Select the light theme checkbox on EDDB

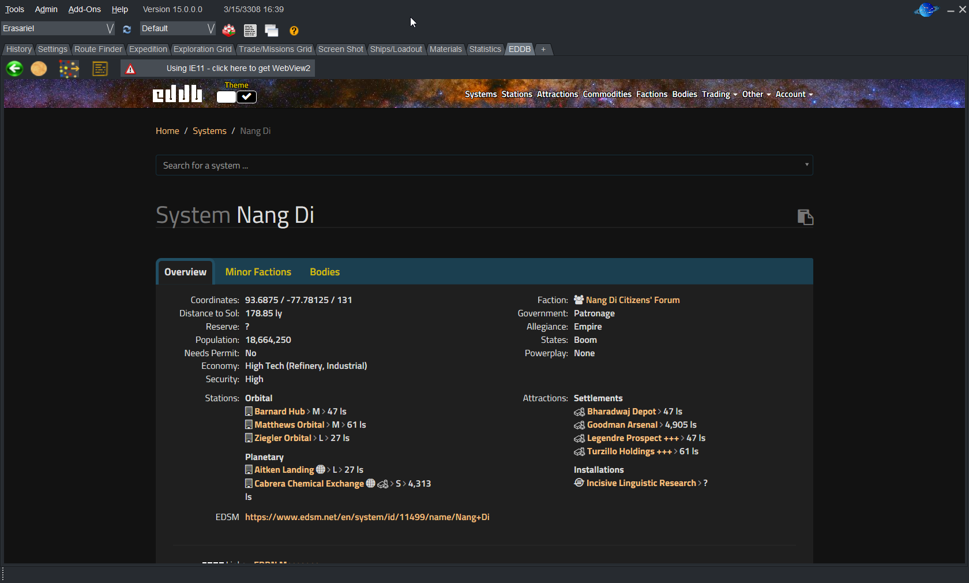[226, 97]
